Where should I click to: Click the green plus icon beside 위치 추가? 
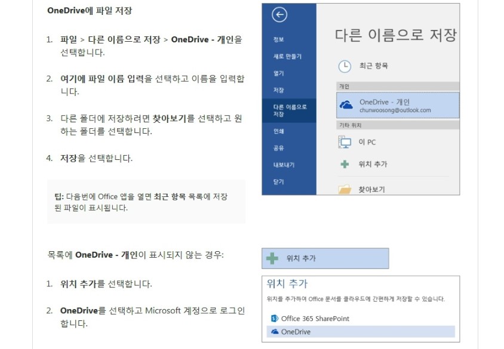pyautogui.click(x=345, y=165)
